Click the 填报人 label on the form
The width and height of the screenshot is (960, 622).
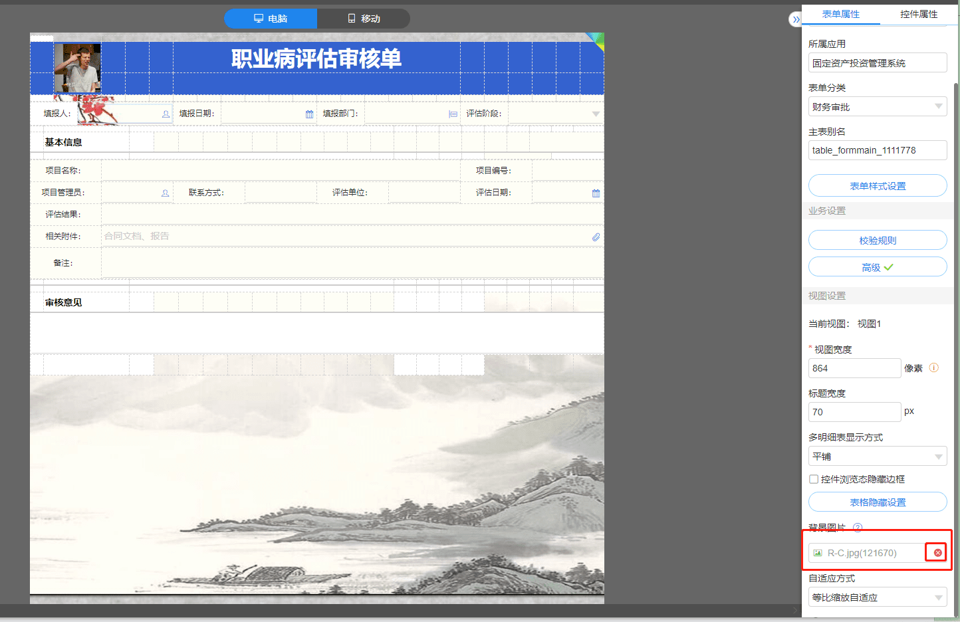click(57, 114)
